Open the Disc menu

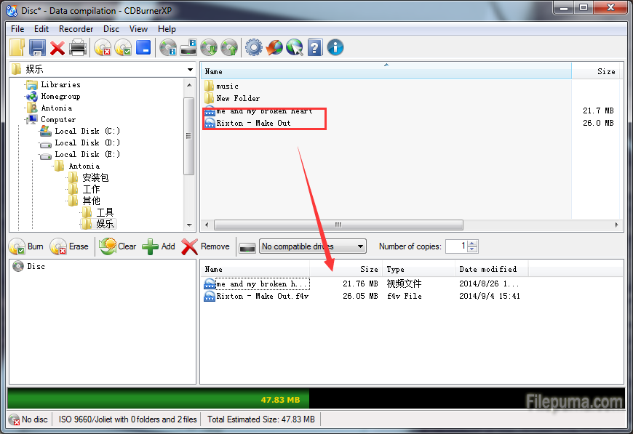pos(111,29)
